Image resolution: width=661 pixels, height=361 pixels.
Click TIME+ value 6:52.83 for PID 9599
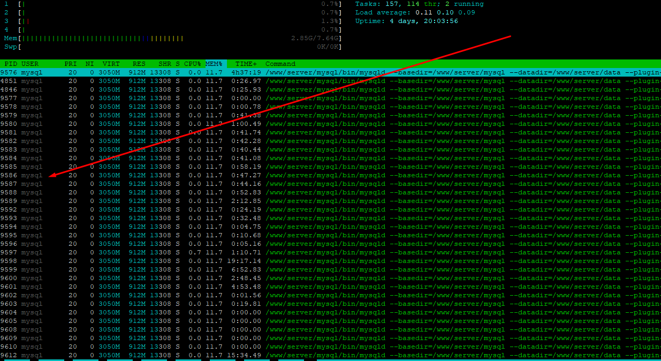(246, 269)
